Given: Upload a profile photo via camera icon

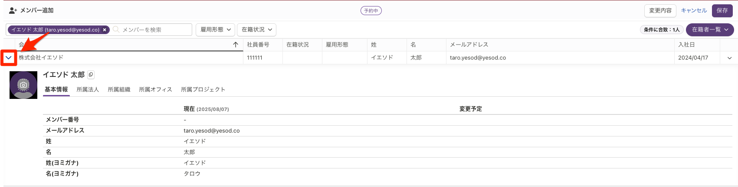Looking at the screenshot, I should coord(23,85).
